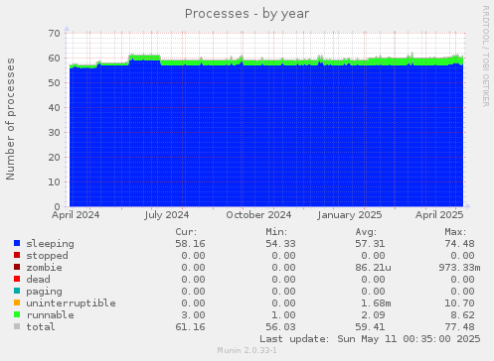Click the July 2024 axis label
Screen dimensions: 494x361
167,215
